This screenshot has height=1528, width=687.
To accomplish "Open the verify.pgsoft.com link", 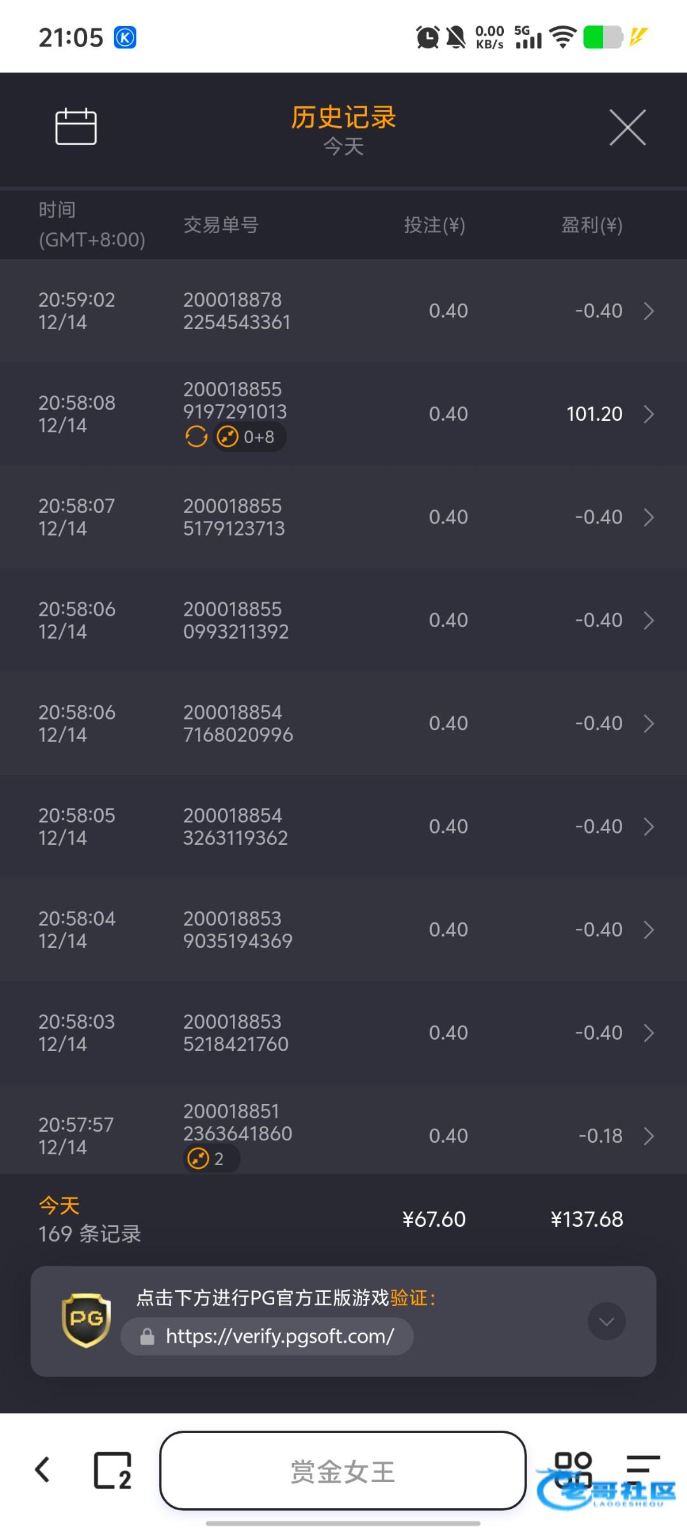I will click(x=280, y=1336).
